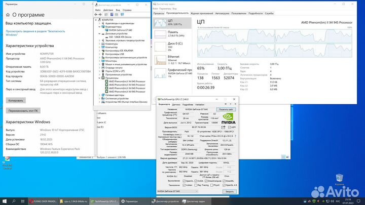The image size is (365, 205).
Task: Open the Windows Start menu
Action: pos(4,201)
